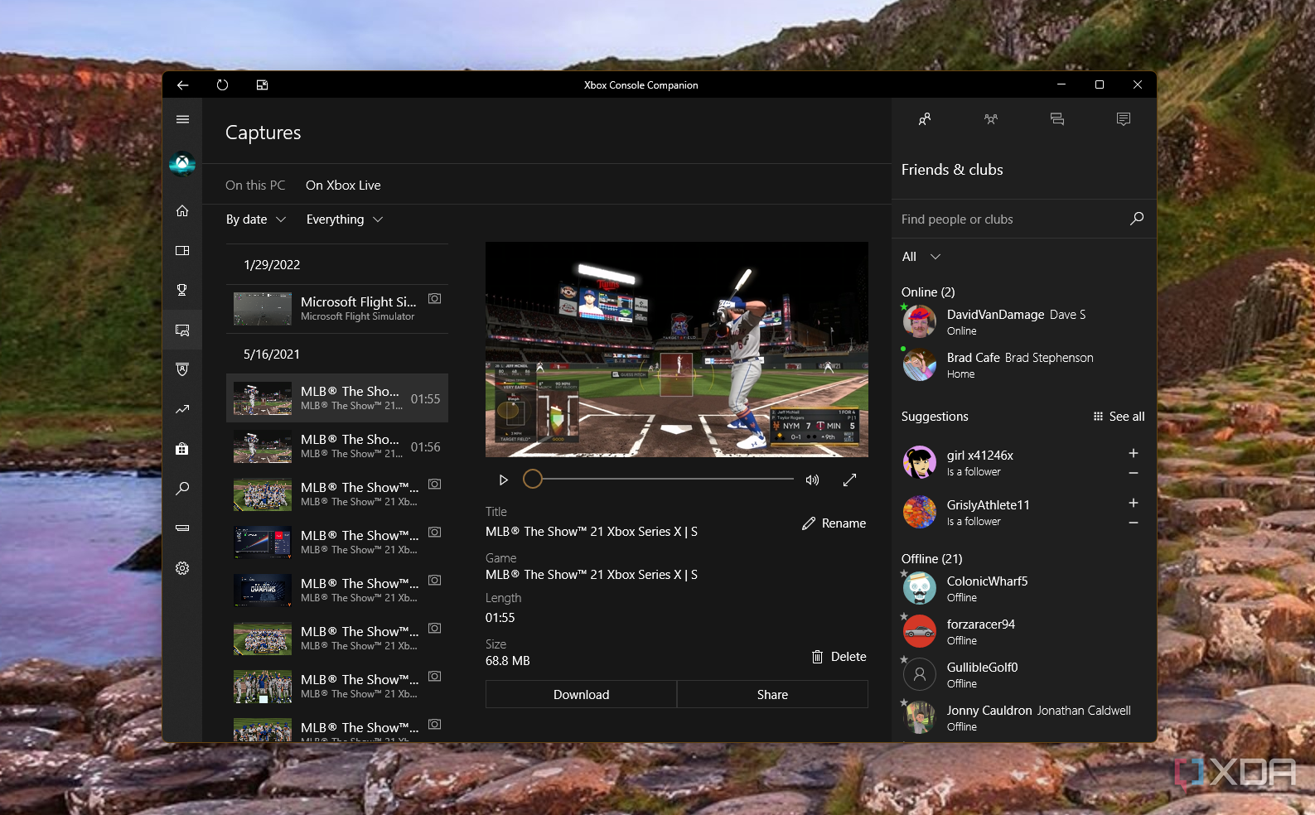Click the video seek slider handle
This screenshot has height=815, width=1315.
[533, 479]
